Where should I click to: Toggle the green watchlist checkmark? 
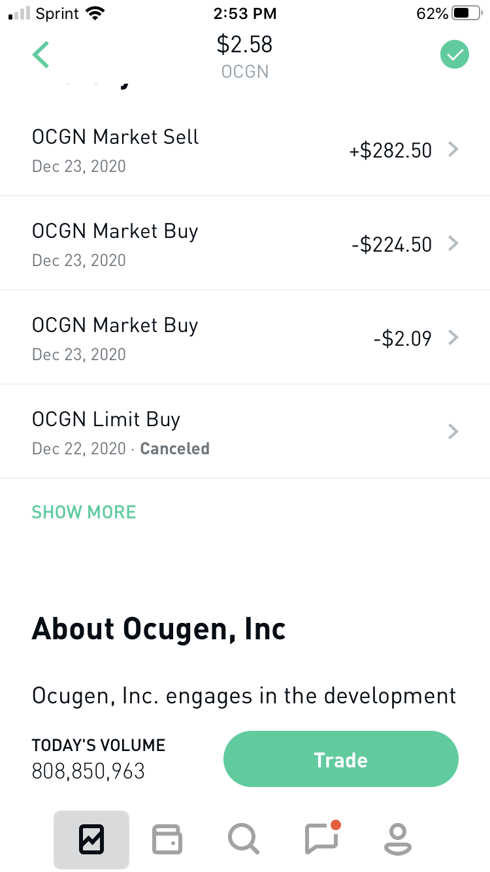tap(455, 54)
